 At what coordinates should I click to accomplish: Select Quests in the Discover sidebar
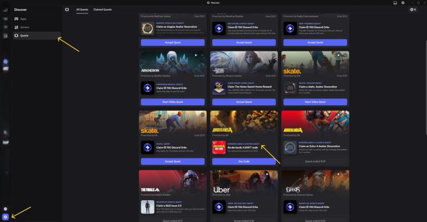coord(37,36)
